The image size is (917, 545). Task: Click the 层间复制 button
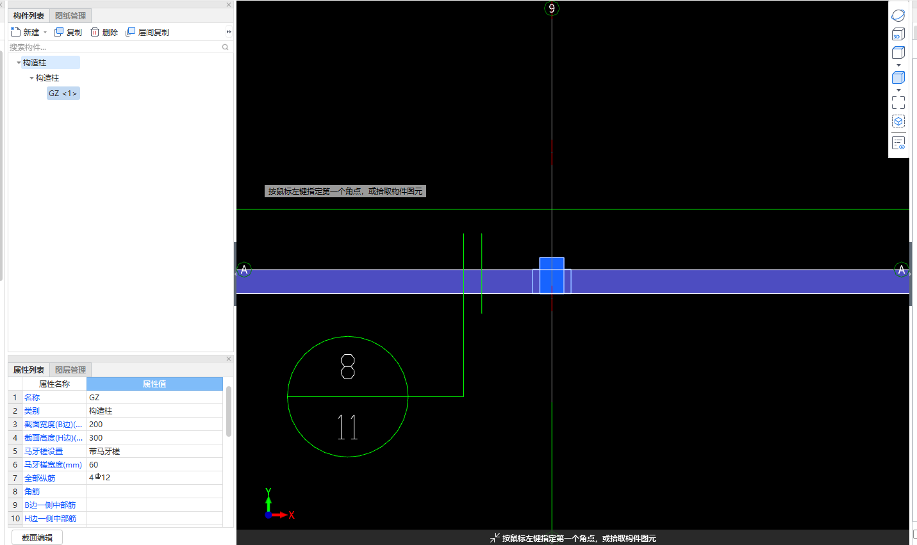tap(147, 32)
